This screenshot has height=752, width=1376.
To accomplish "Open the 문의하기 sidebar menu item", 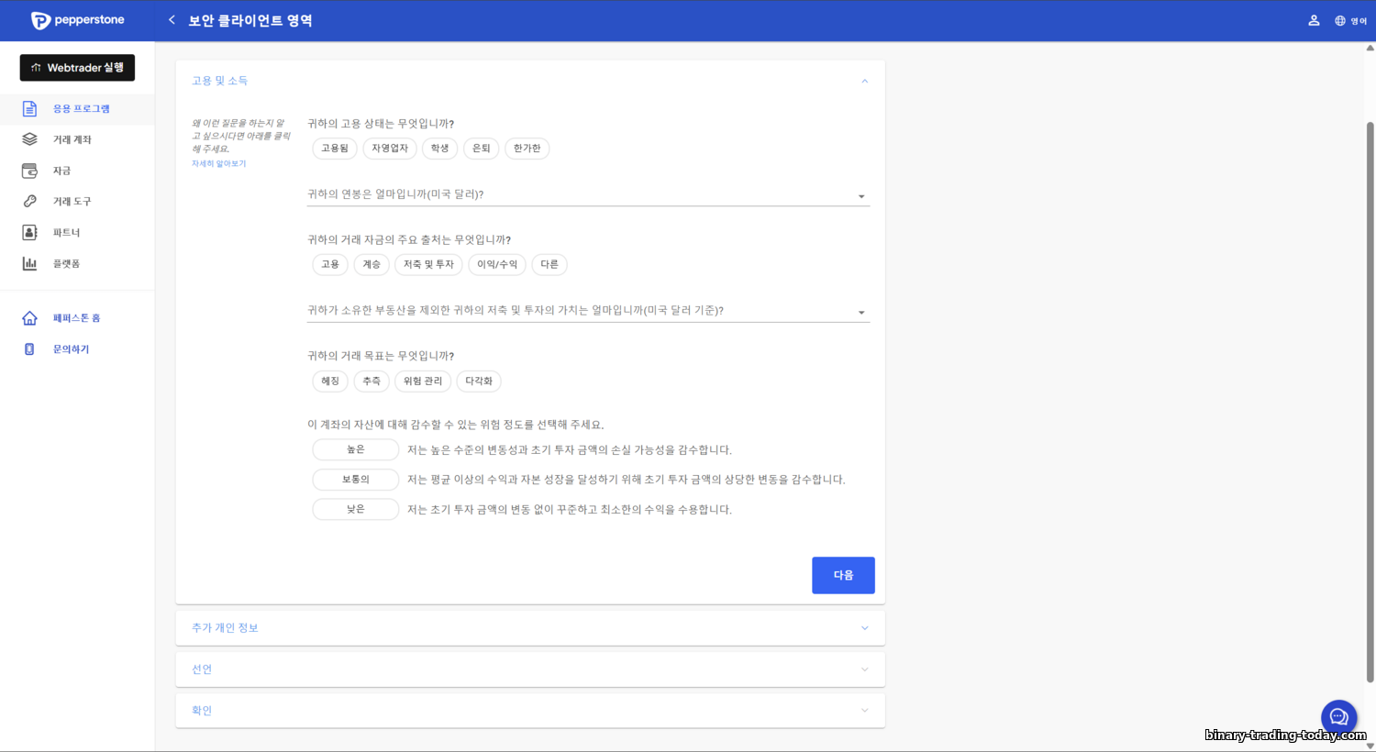I will click(71, 349).
